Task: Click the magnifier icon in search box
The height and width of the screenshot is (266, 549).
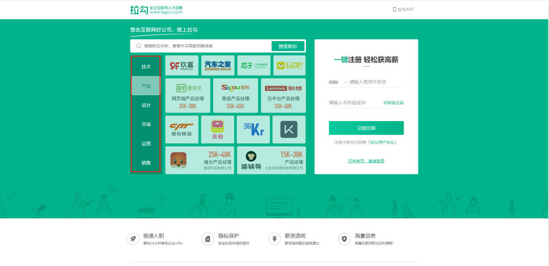Action: click(x=139, y=46)
